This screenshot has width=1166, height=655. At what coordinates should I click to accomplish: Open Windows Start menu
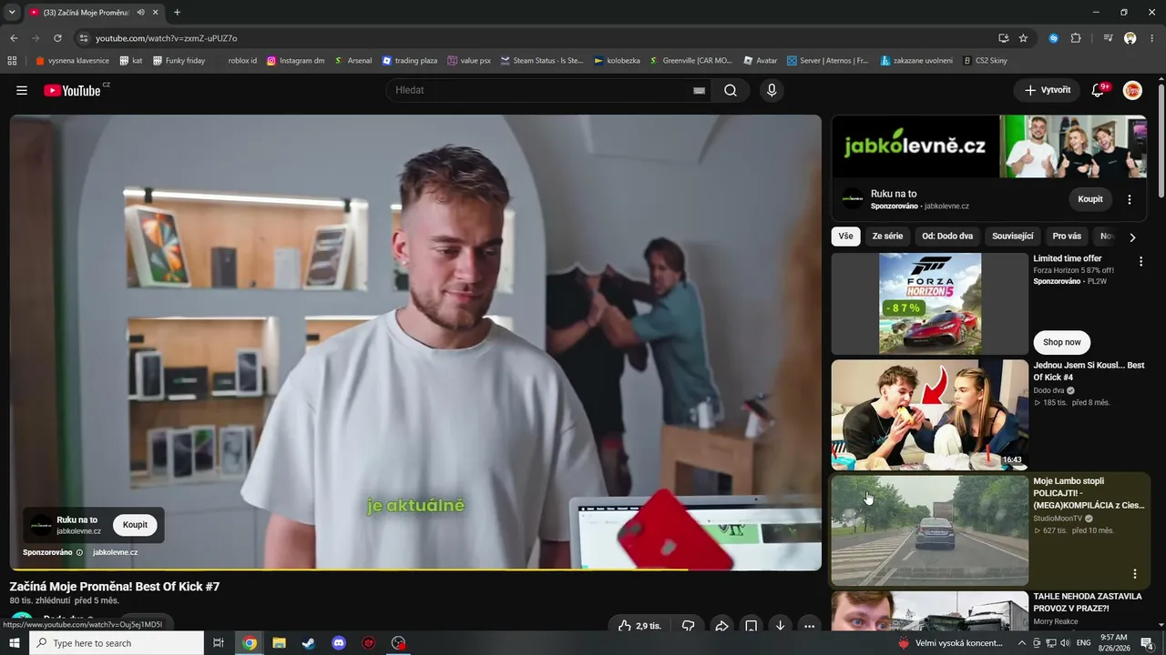14,643
